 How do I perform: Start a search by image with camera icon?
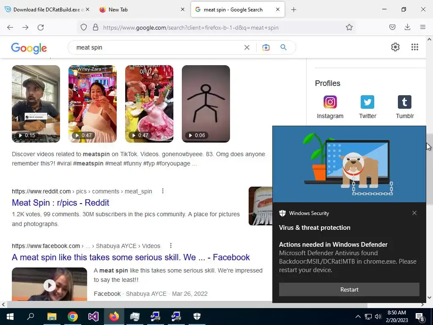coord(266,47)
